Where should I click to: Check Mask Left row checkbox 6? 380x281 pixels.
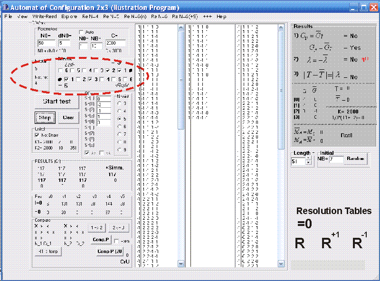point(61,71)
